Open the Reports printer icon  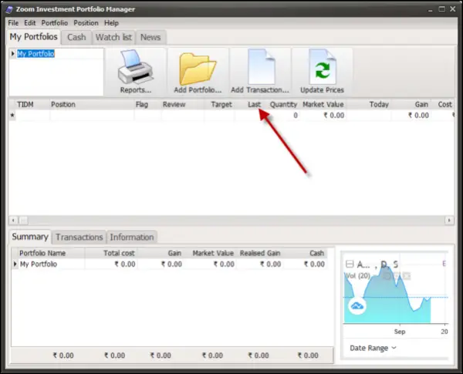pos(136,67)
